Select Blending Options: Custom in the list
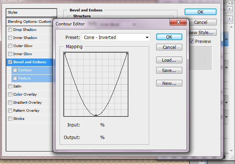The height and width of the screenshot is (164, 235). [x=29, y=22]
